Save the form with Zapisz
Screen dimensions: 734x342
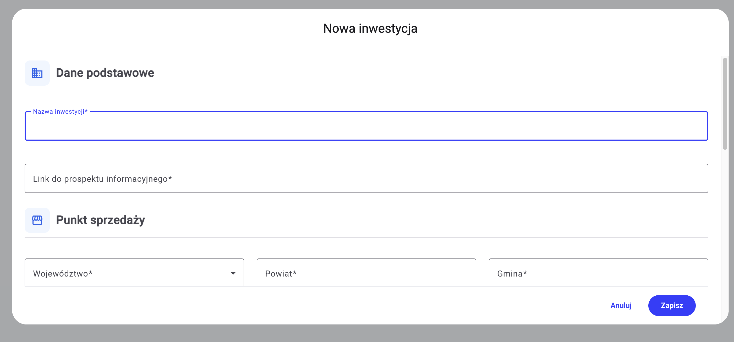point(672,305)
